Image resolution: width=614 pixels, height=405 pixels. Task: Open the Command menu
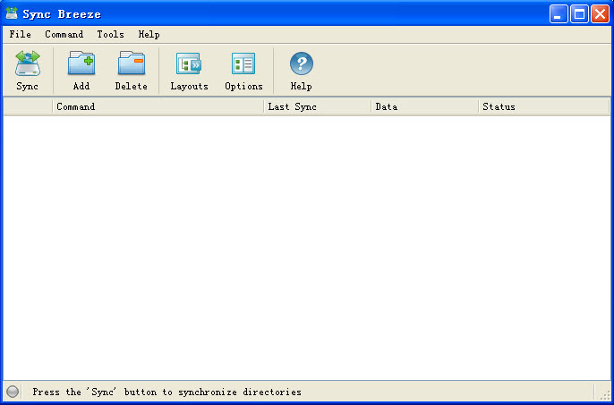pos(64,34)
